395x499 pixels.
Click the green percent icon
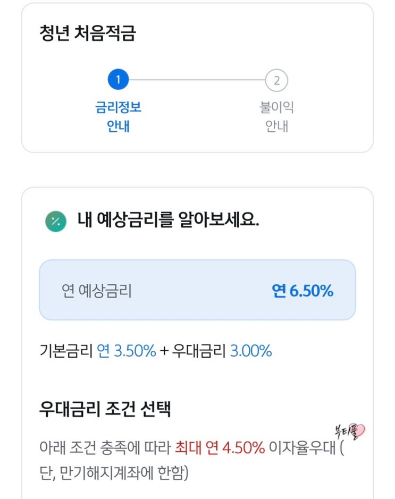[x=56, y=221]
